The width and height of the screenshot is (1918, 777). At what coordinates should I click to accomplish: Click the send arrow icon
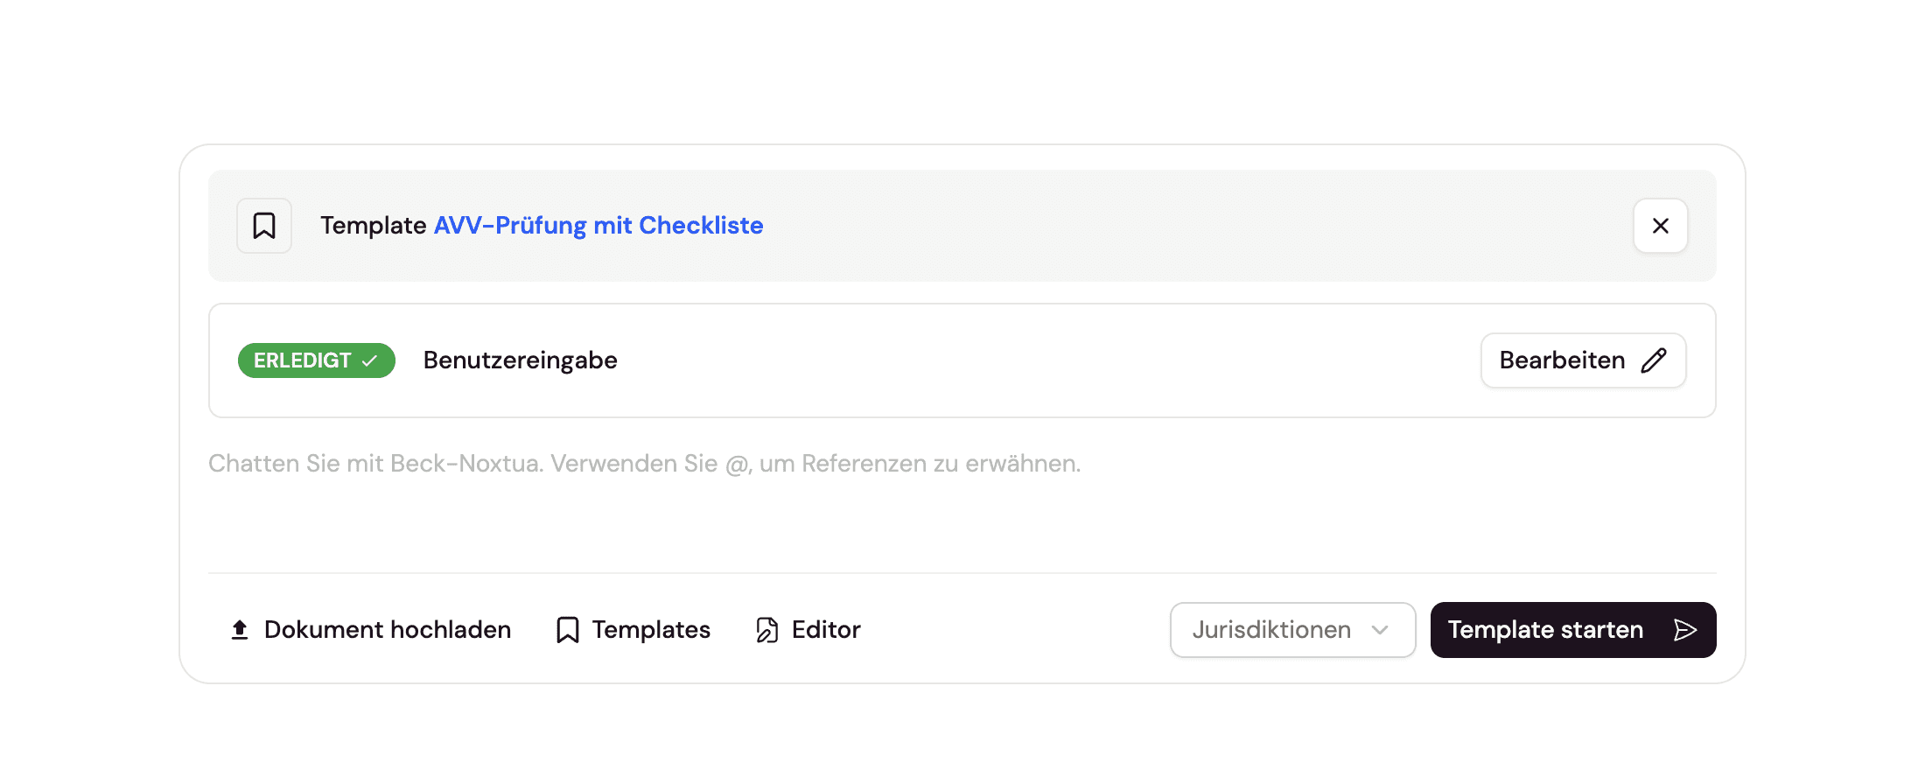1685,630
